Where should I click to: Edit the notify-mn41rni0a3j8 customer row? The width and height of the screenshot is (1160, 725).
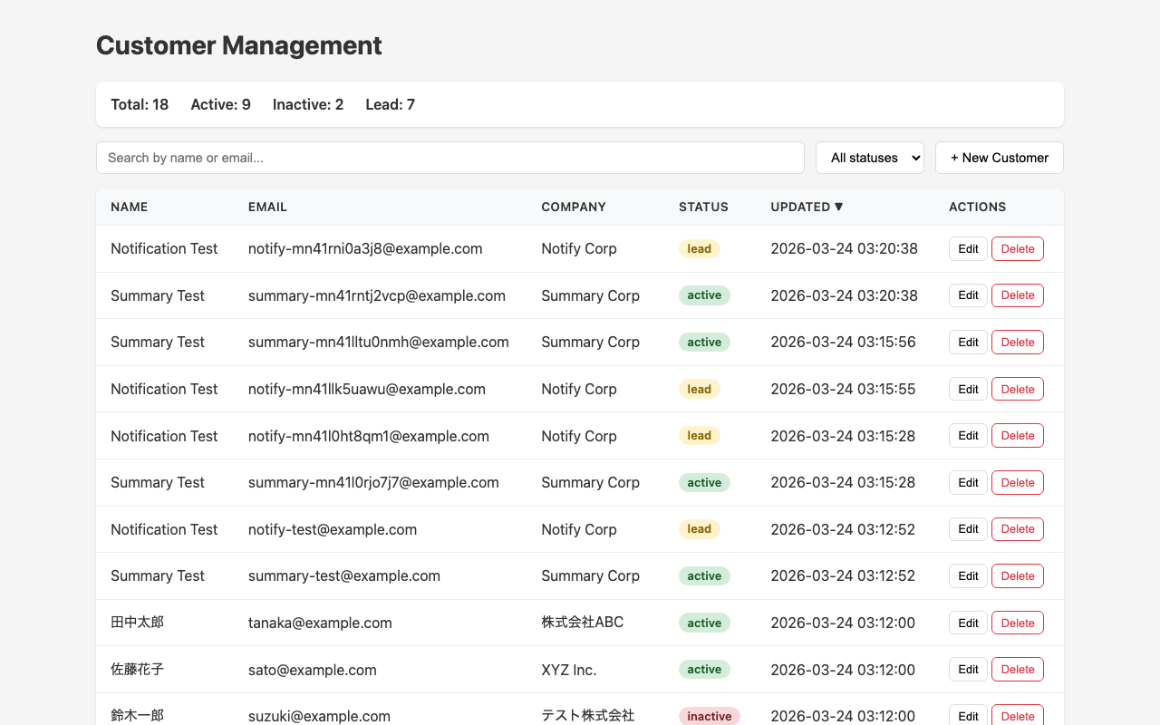968,248
